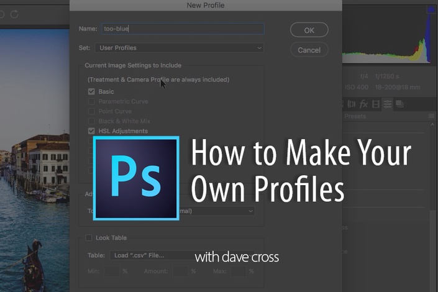Click the New Profile dialog title
The height and width of the screenshot is (292, 438).
tap(206, 6)
